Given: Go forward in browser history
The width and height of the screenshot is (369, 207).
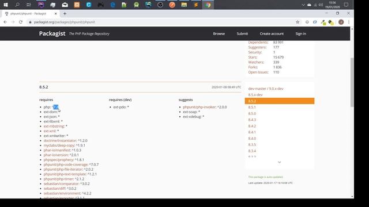Looking at the screenshot, I should coord(13,22).
